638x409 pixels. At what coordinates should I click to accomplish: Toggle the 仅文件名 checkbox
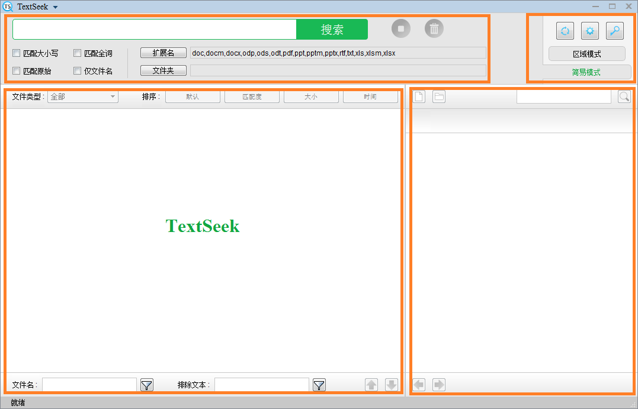tap(78, 71)
